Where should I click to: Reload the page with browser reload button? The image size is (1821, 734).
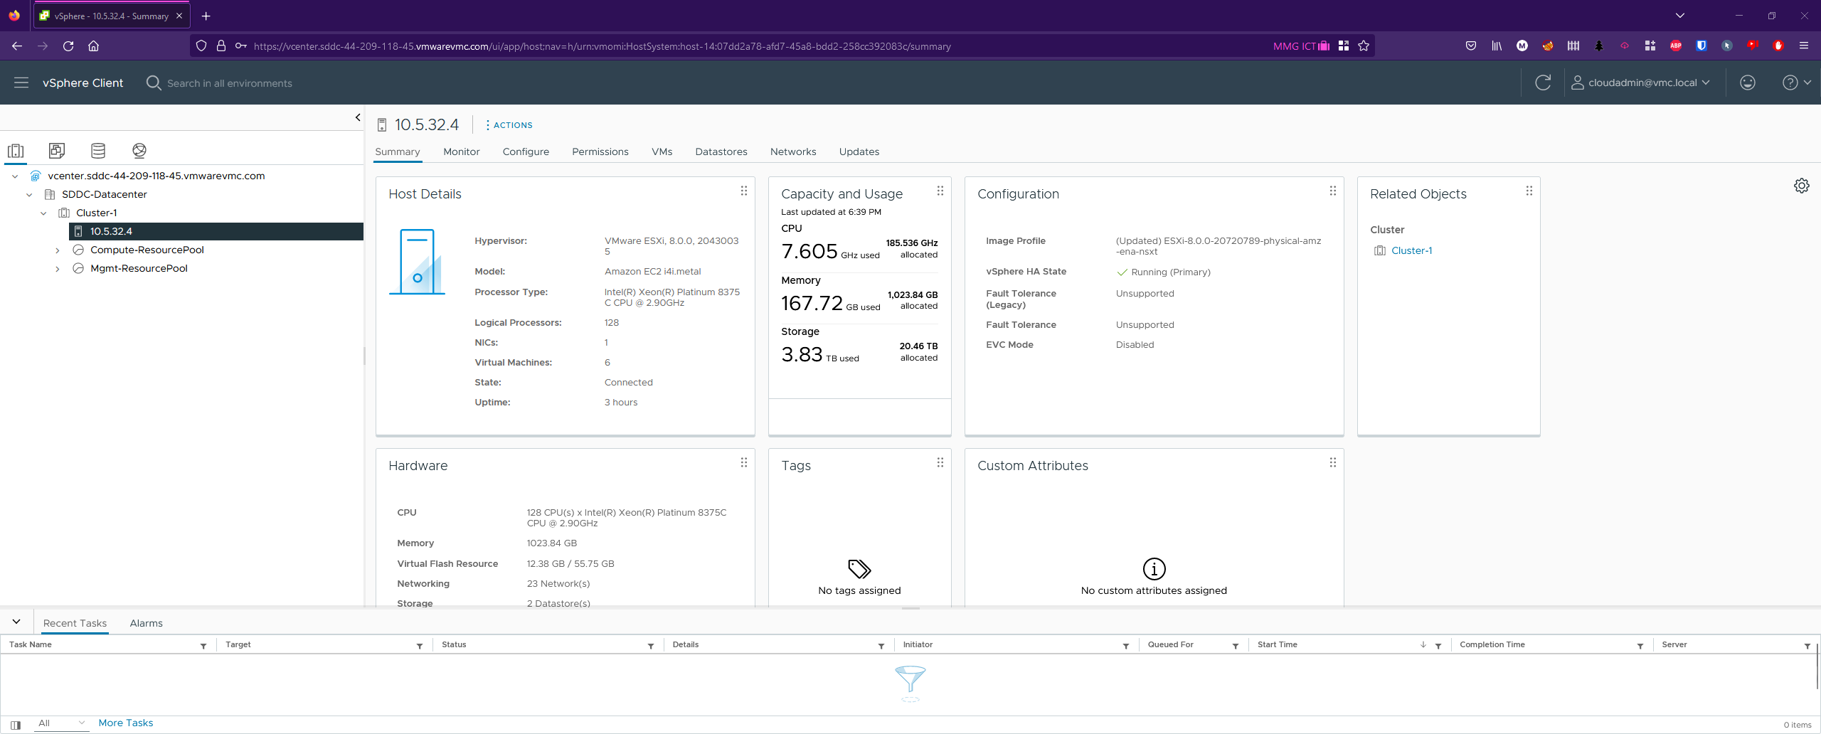click(x=68, y=46)
